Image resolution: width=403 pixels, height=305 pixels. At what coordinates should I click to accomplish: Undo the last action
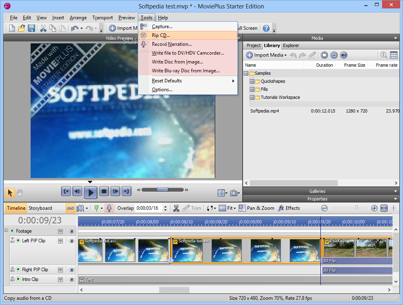[75, 28]
